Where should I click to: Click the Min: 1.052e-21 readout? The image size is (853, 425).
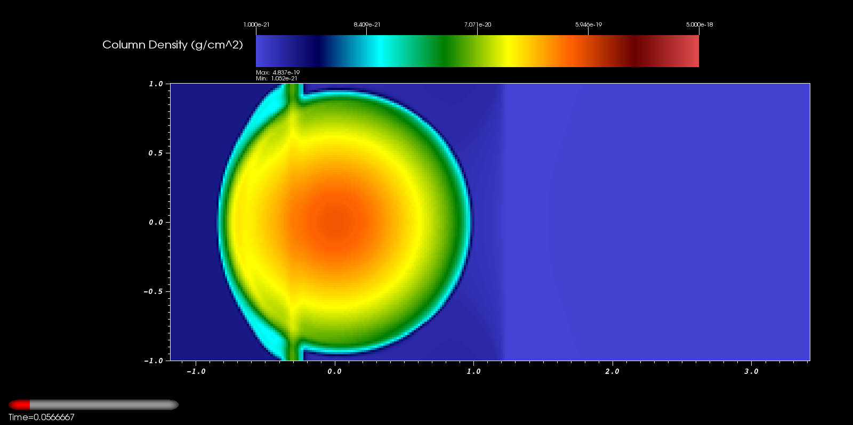tap(277, 78)
